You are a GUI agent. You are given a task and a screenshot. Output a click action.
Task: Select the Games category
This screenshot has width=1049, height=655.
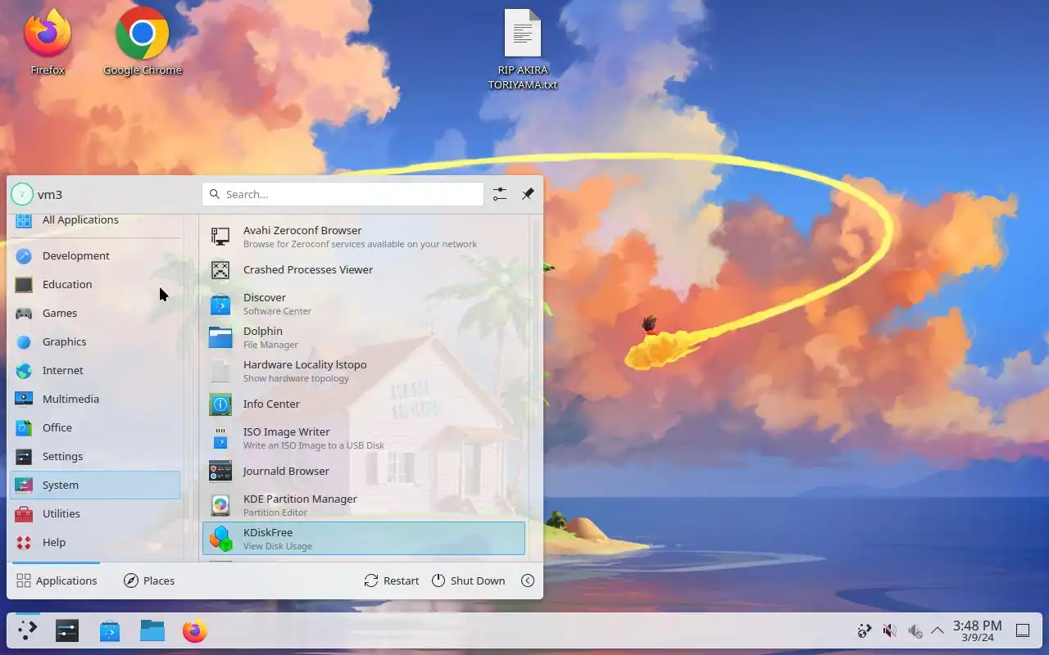click(95, 313)
